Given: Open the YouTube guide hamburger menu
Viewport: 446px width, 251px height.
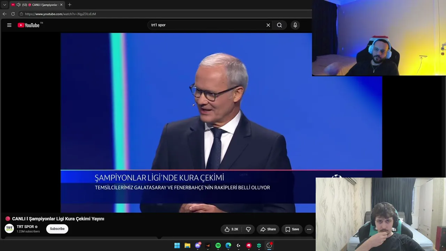Looking at the screenshot, I should [x=9, y=25].
